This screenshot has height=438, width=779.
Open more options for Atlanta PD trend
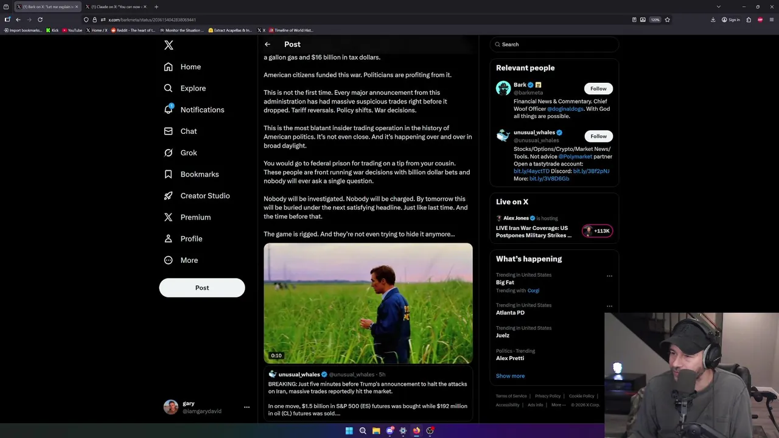(x=609, y=306)
